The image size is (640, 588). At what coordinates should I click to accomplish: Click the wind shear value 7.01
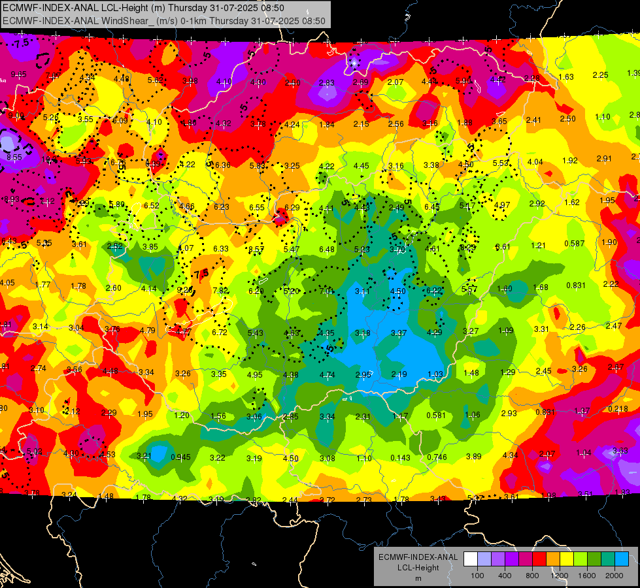click(x=326, y=291)
